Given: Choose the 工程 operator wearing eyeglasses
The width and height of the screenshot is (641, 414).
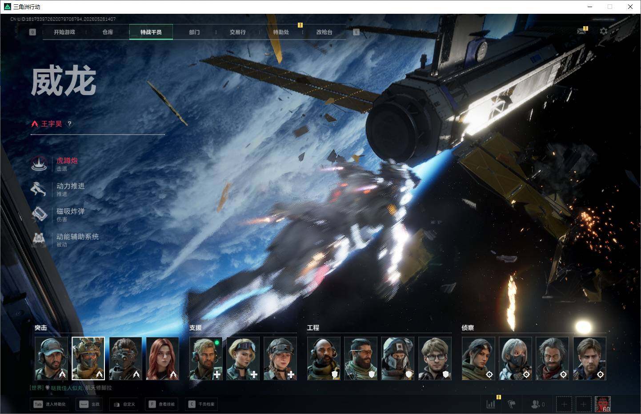Looking at the screenshot, I should pos(435,358).
